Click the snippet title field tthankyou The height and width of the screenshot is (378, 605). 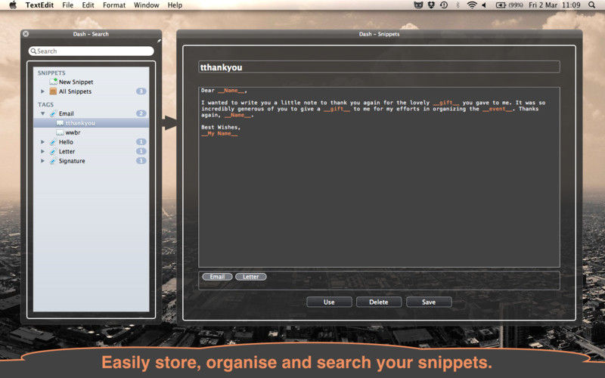click(379, 67)
